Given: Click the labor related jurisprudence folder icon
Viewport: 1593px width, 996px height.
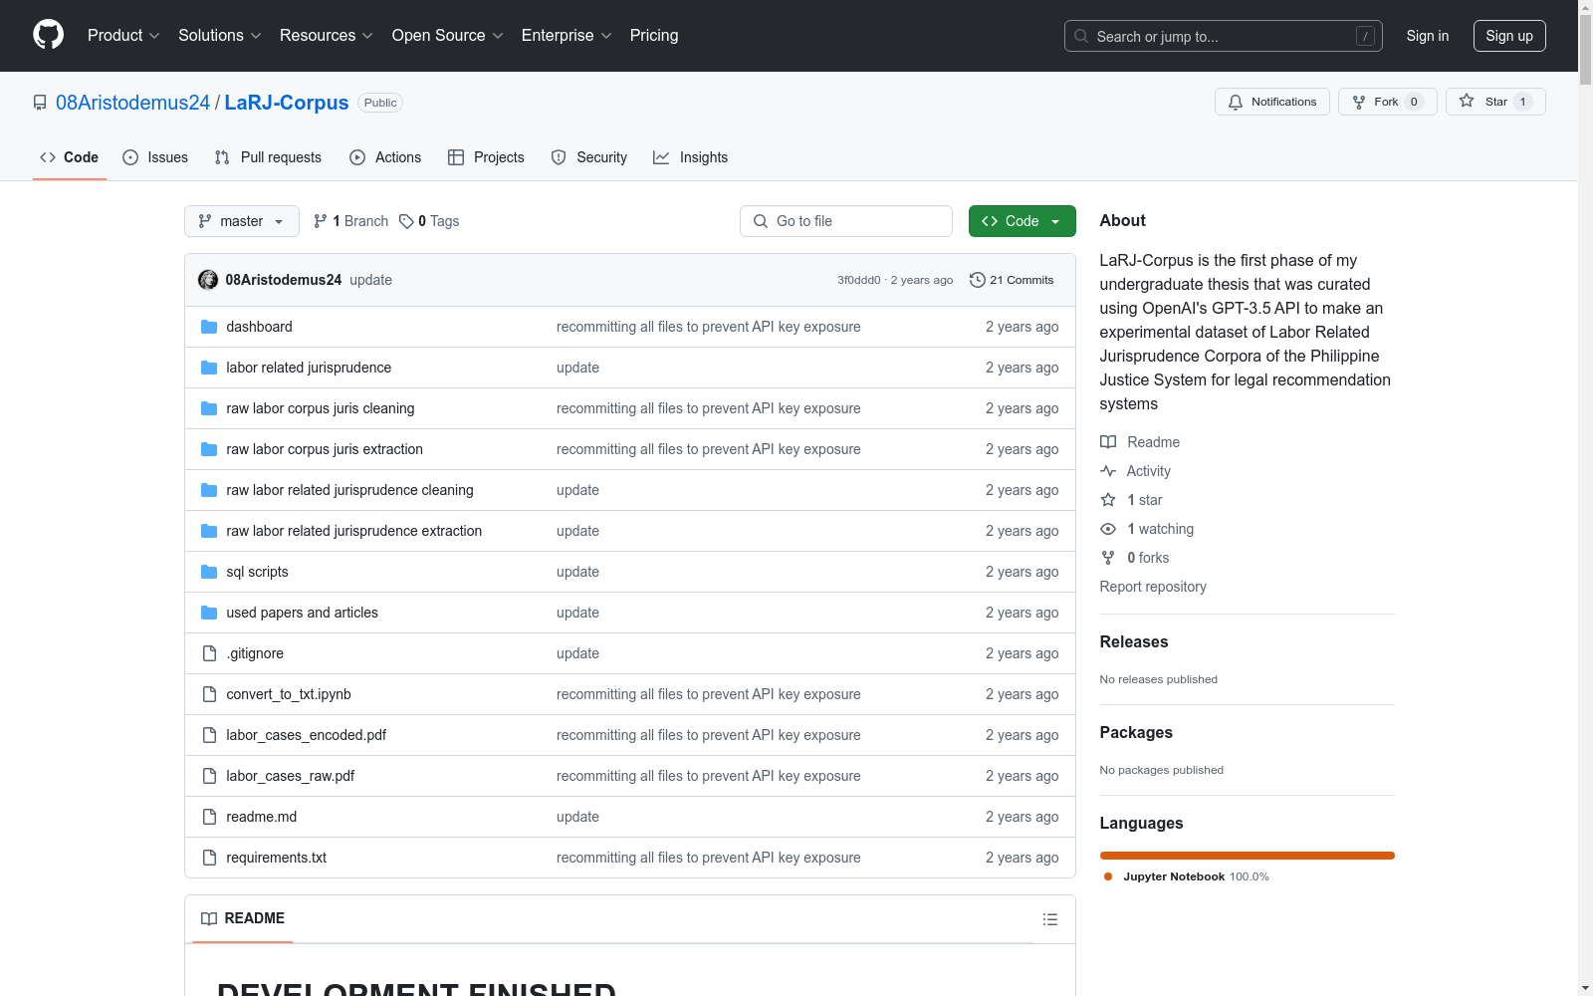Looking at the screenshot, I should click(x=209, y=368).
